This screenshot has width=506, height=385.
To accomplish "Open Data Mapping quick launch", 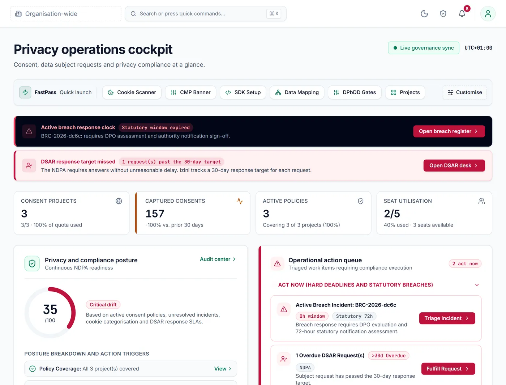I will pyautogui.click(x=297, y=92).
